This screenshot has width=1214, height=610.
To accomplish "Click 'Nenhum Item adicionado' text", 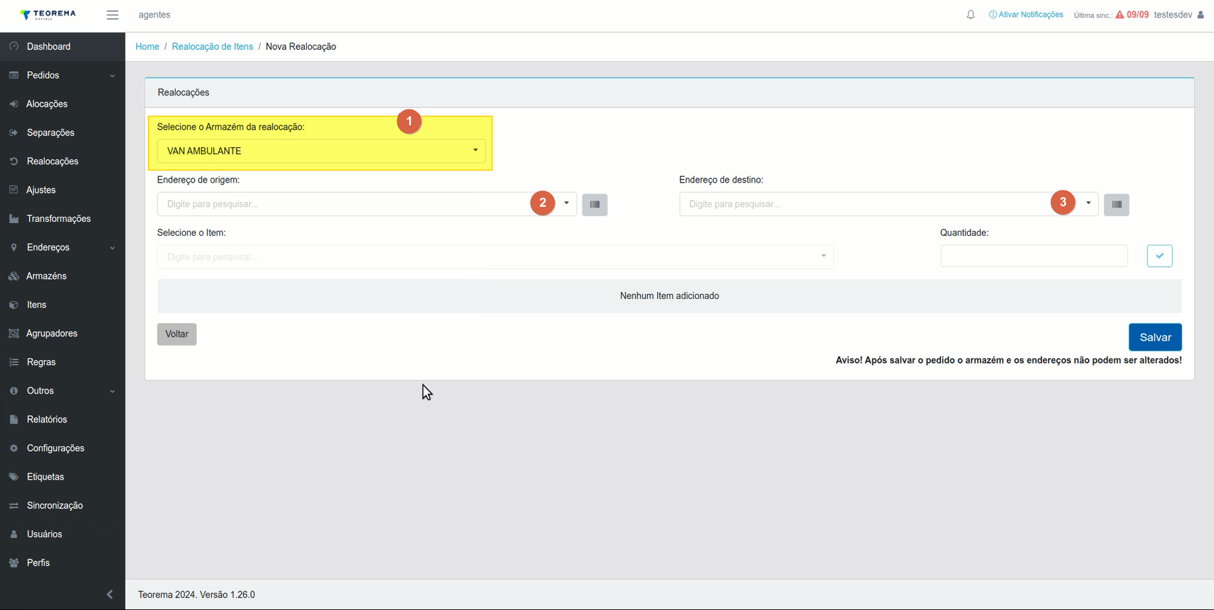I will [670, 296].
